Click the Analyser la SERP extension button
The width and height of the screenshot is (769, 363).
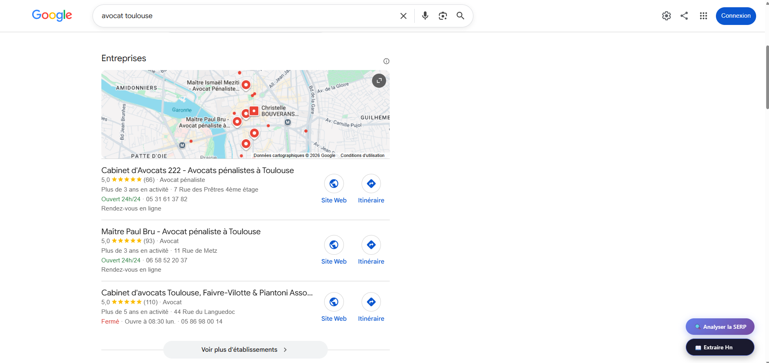tap(720, 327)
